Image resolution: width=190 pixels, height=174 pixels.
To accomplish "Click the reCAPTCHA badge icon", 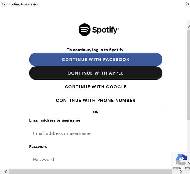I will tap(181, 160).
